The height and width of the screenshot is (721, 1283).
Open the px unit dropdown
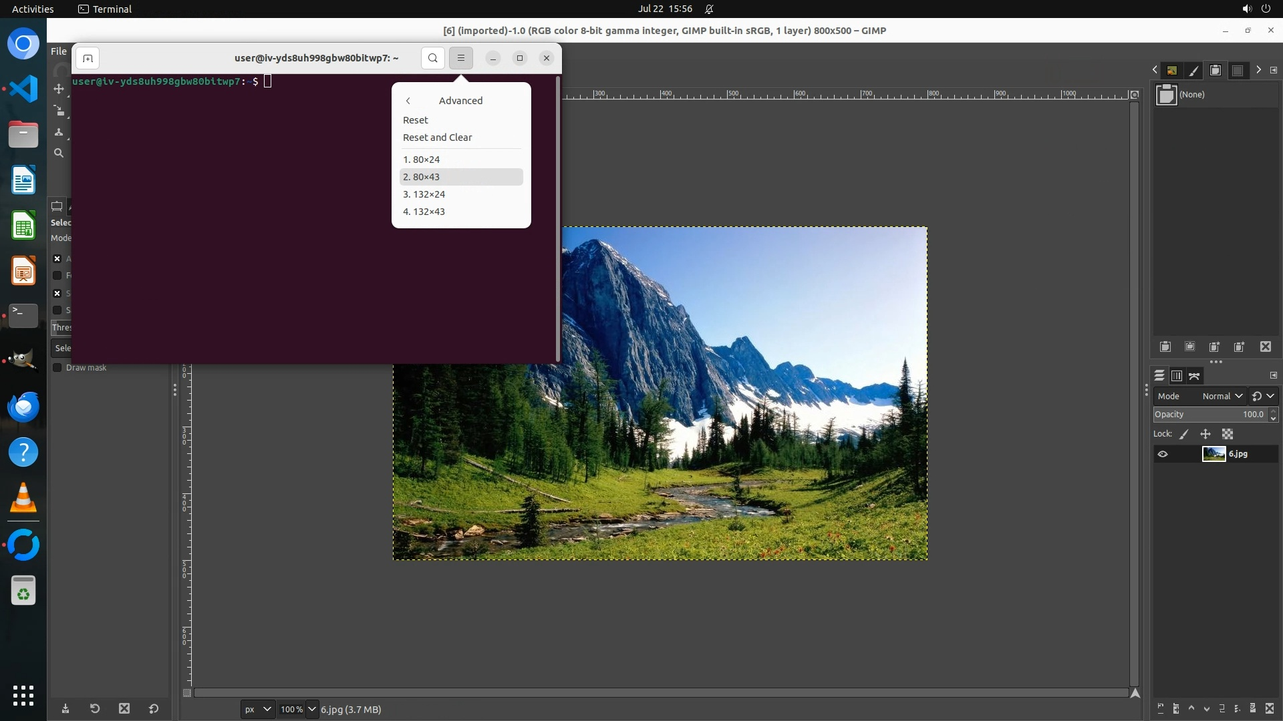[x=258, y=709]
